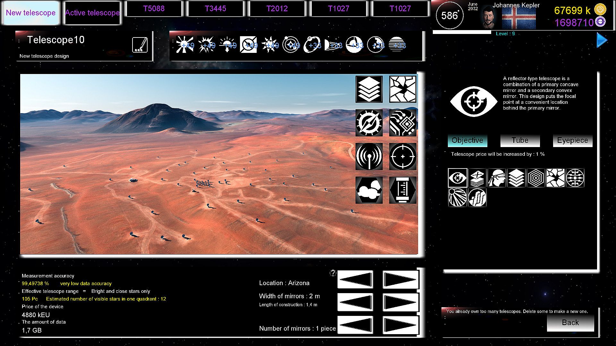Pick the sun rays objective icon
The image size is (616, 346).
click(458, 197)
